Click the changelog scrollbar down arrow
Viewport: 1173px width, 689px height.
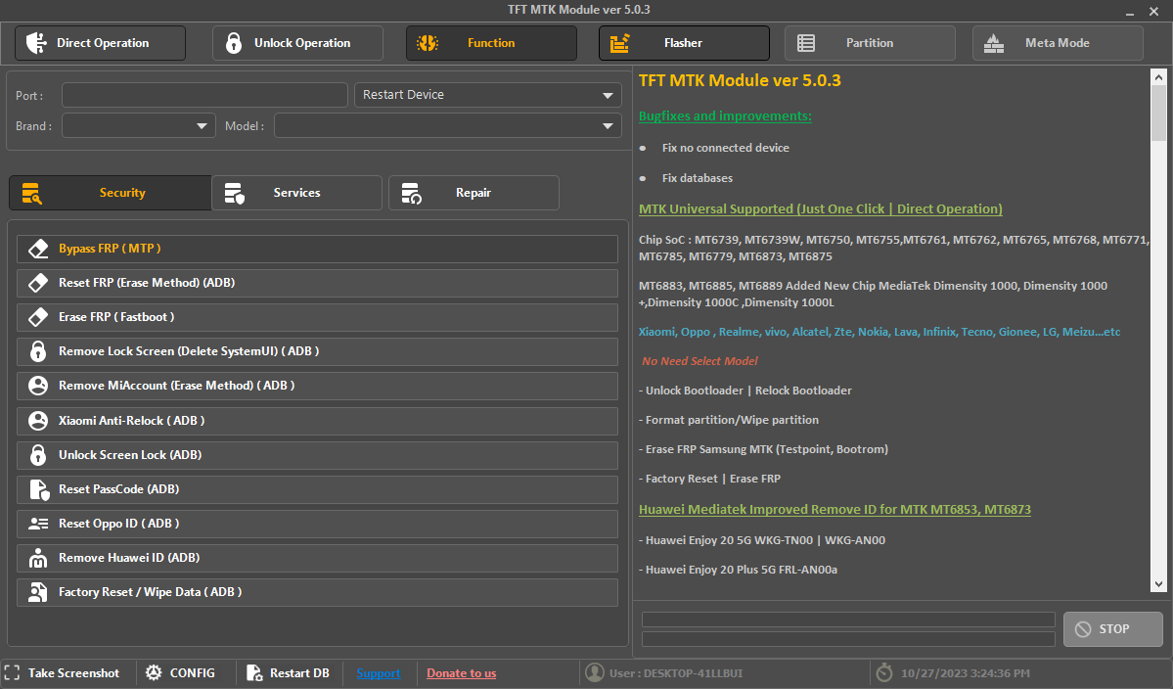coord(1158,584)
